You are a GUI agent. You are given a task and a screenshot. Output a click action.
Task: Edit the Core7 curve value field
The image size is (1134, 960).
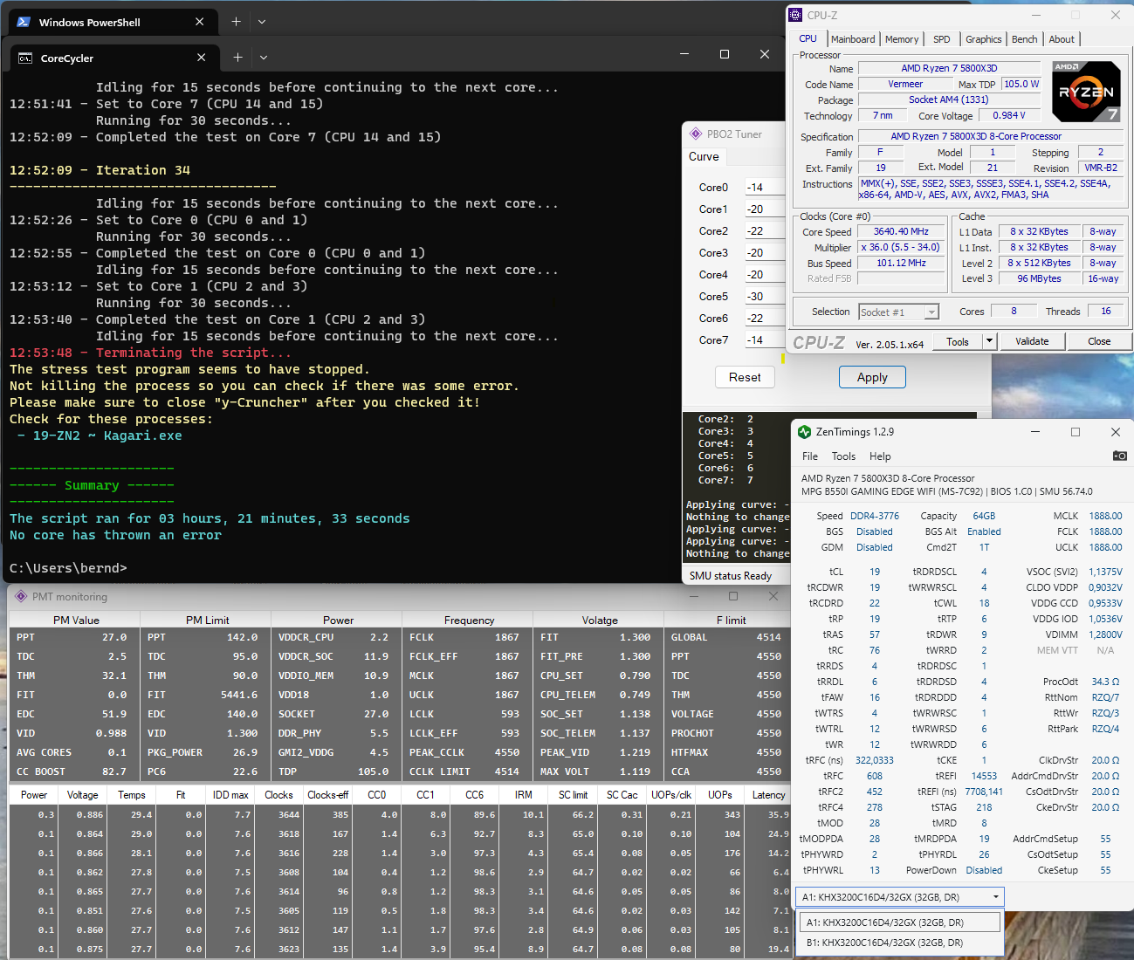pos(766,340)
